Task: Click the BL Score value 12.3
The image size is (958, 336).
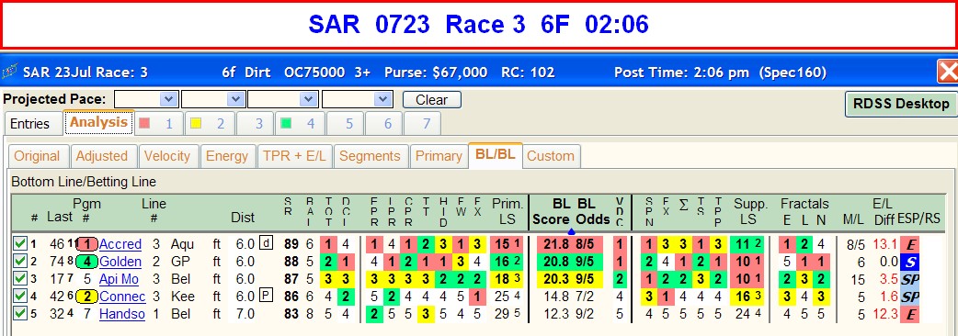Action: click(x=556, y=315)
